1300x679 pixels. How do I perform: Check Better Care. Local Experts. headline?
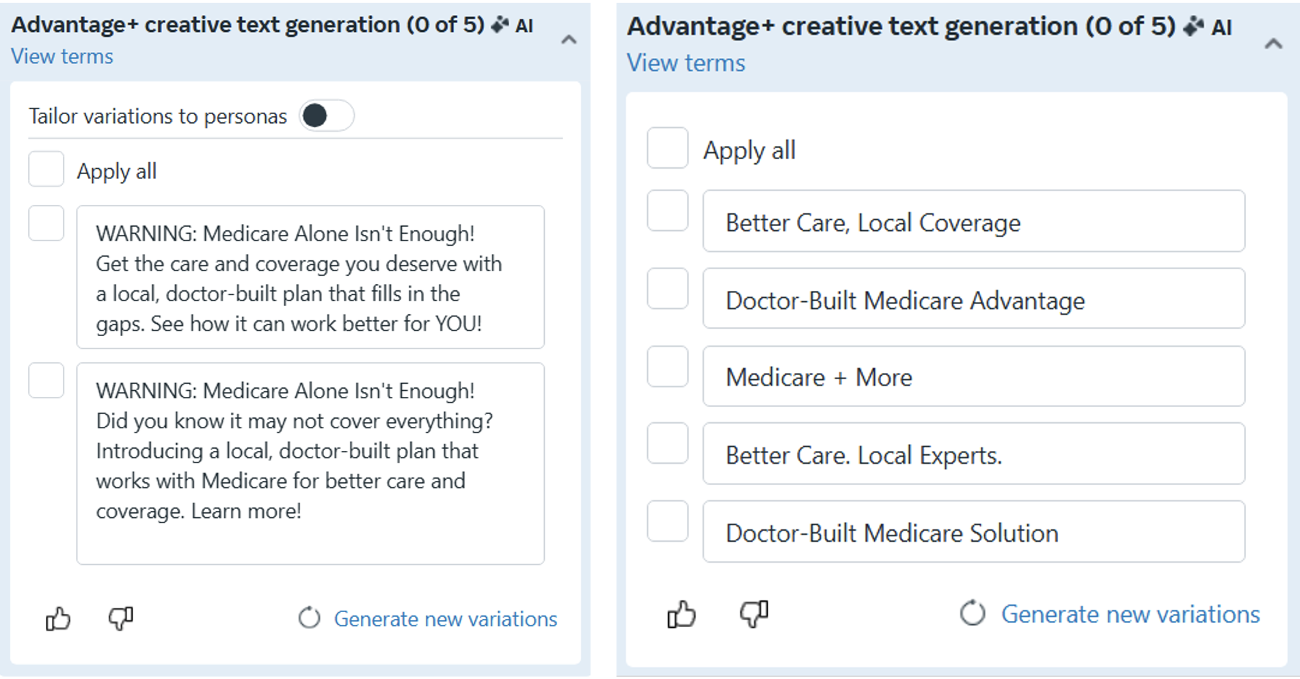pyautogui.click(x=667, y=443)
